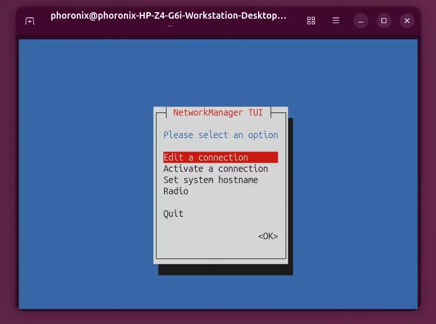Viewport: 436px width, 324px height.
Task: Show the terminal tab overview grid
Action: pos(311,21)
